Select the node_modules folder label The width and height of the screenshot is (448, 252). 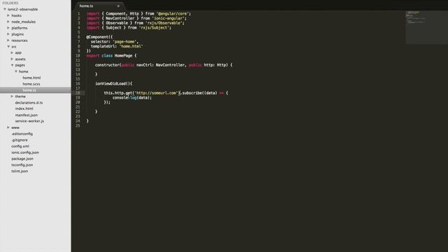(x=23, y=22)
